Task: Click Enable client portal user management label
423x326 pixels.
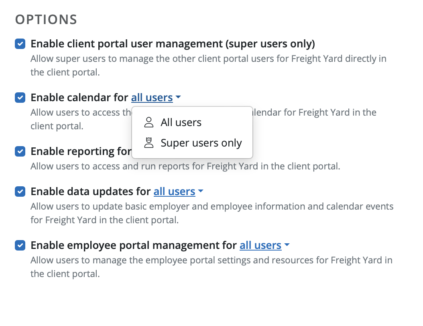Action: tap(173, 44)
